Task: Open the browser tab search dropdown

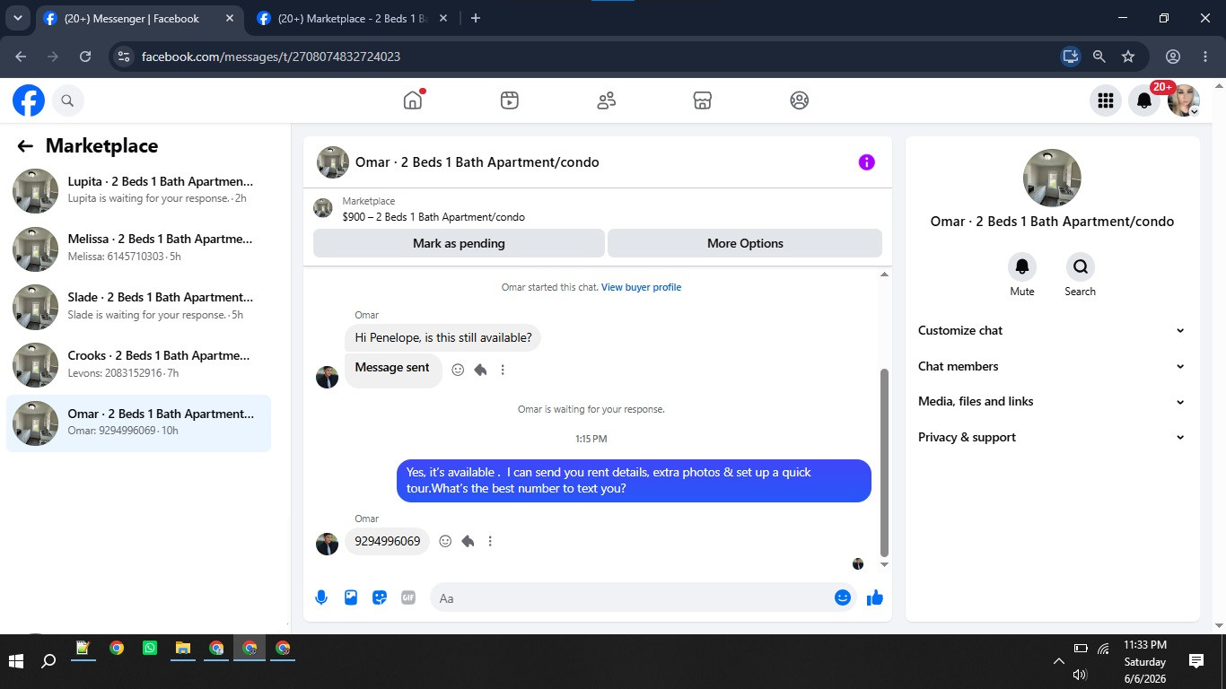Action: [x=17, y=18]
